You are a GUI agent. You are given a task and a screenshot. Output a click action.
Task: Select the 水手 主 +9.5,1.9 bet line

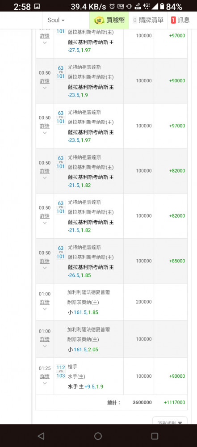coord(85,387)
